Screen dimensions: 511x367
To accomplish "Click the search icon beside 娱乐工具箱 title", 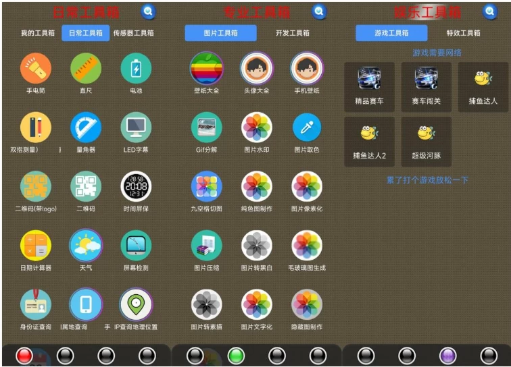I will pos(489,11).
